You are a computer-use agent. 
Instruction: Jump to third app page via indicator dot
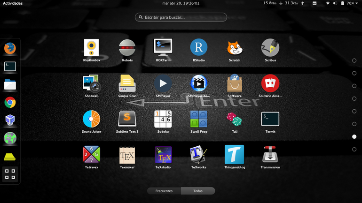click(354, 86)
